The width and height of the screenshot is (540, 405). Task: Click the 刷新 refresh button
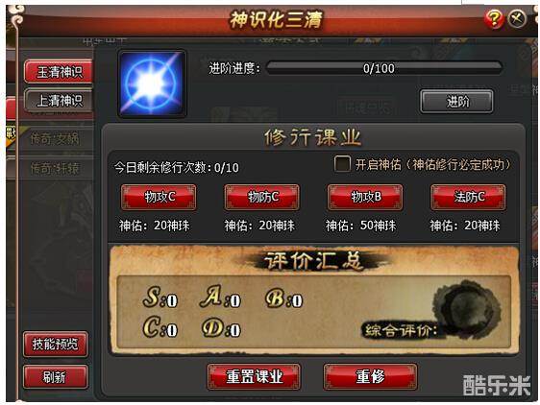[x=56, y=377]
